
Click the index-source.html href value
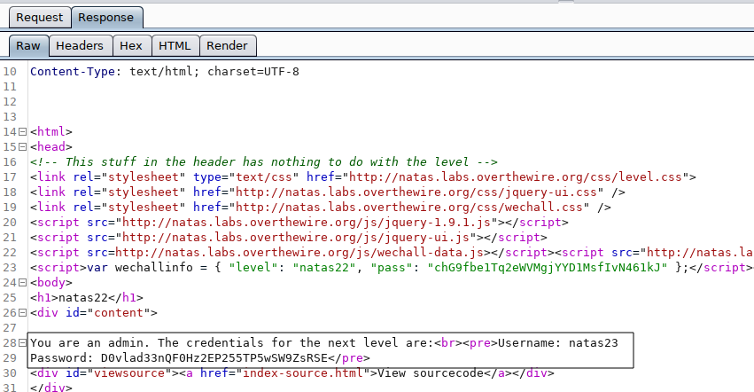tap(303, 373)
